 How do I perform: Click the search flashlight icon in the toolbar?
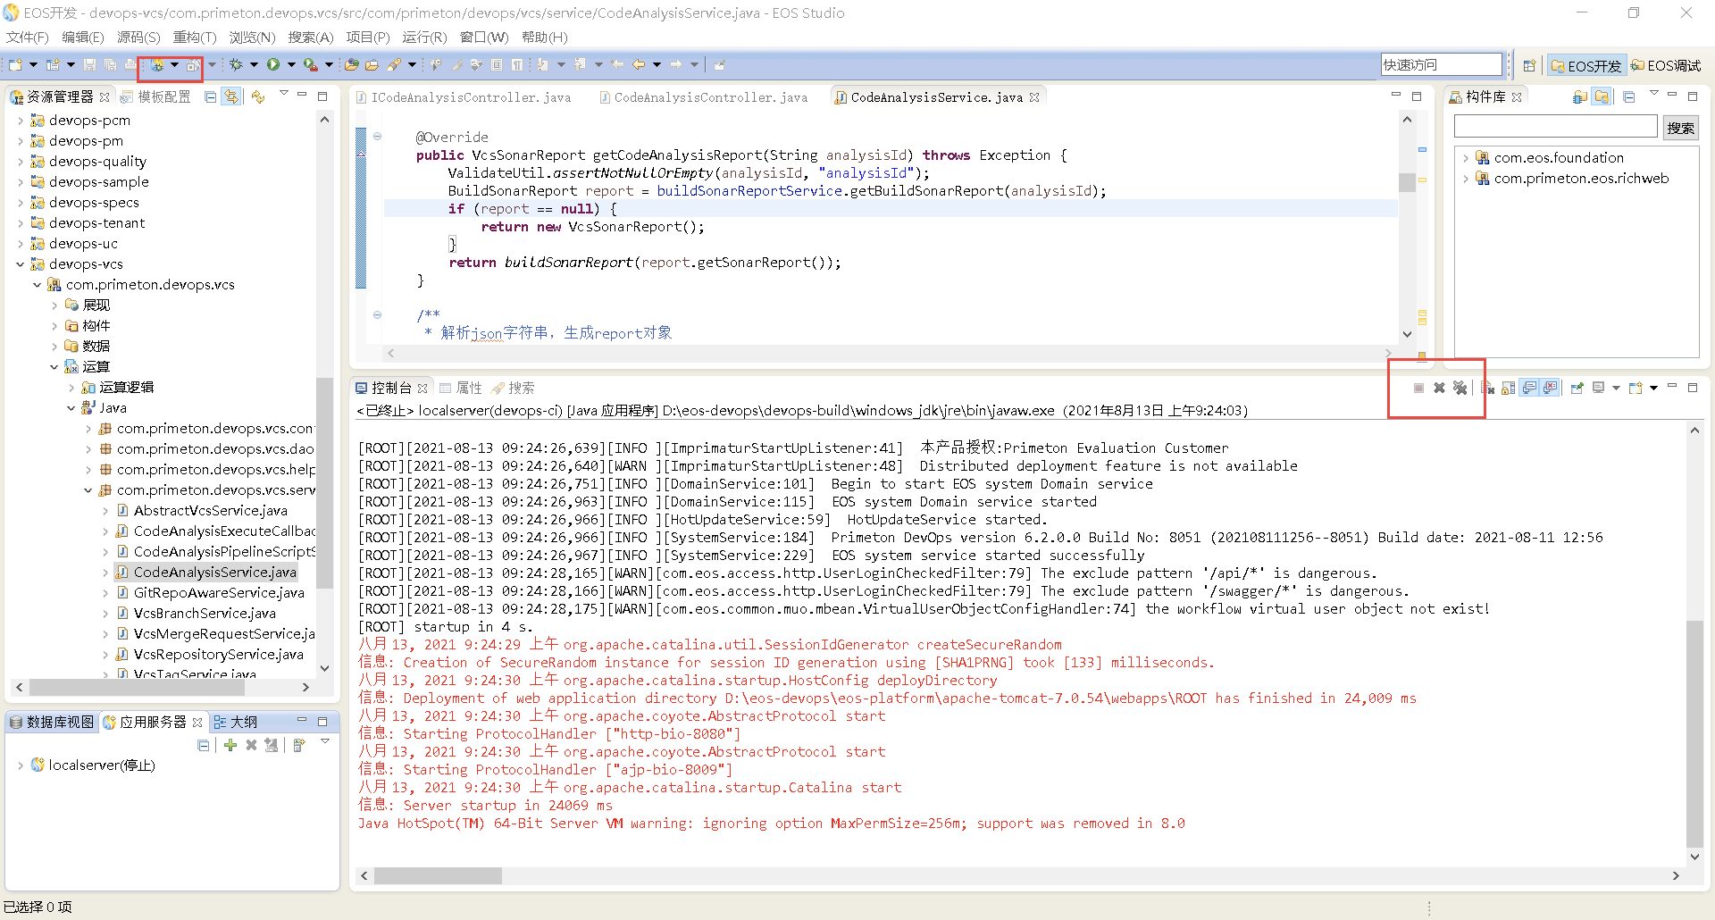pyautogui.click(x=393, y=64)
